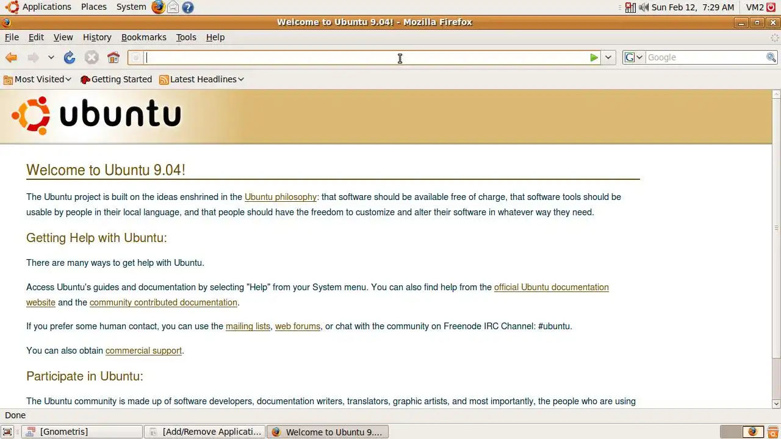Click the vertical scrollbar thumb

coord(776,229)
